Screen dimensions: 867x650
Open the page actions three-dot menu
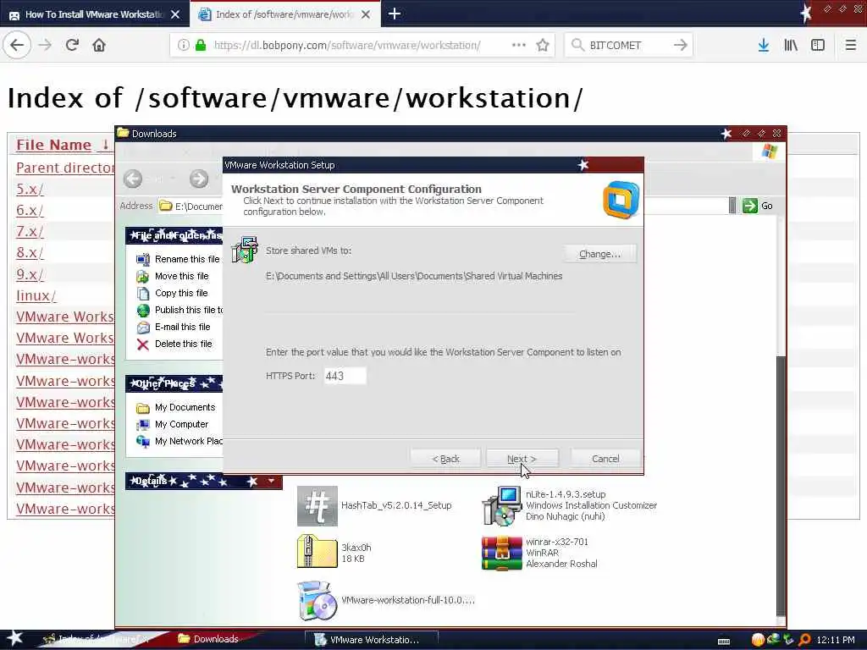[519, 45]
